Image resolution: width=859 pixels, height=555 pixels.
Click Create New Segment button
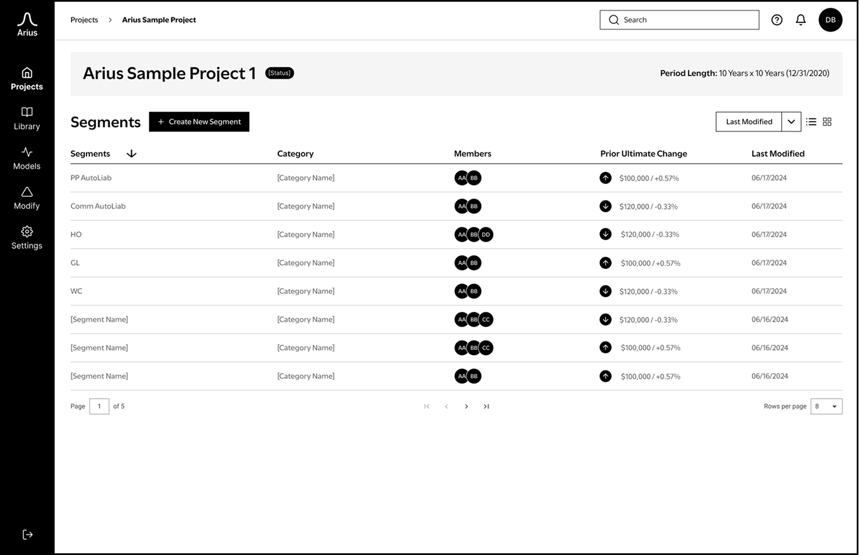[x=199, y=121]
